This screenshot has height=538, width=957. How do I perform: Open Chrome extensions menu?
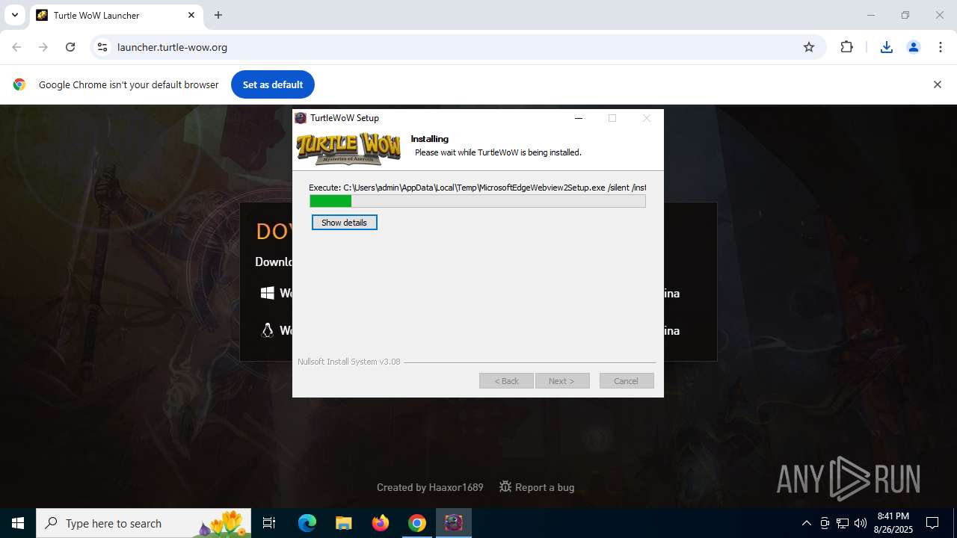(846, 47)
